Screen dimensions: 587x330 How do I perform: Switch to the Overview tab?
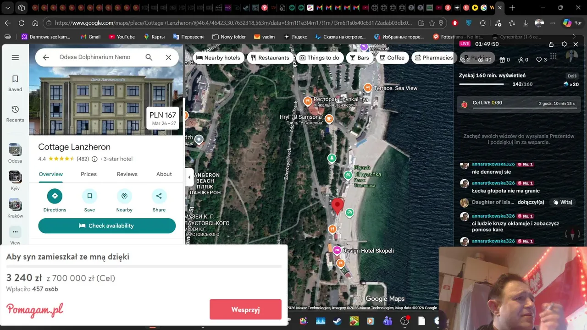coord(51,174)
